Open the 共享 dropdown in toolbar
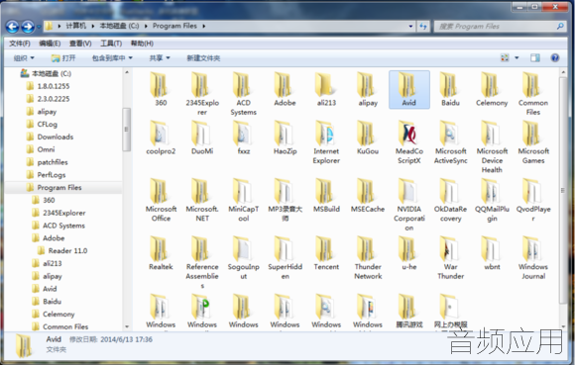The height and width of the screenshot is (365, 575). click(160, 58)
